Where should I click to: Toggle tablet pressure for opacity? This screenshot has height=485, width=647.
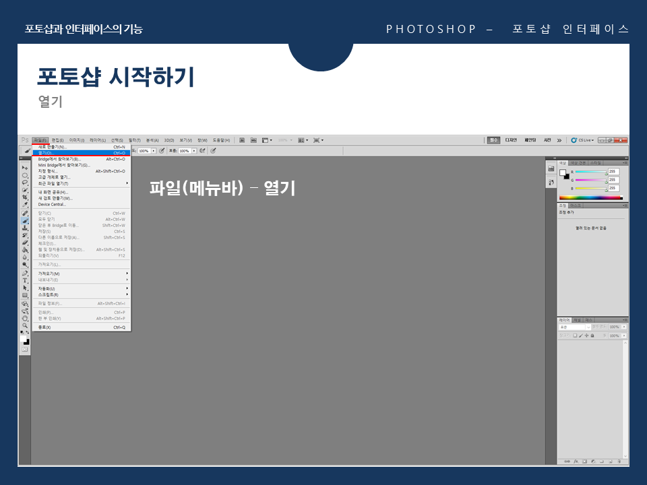[162, 151]
